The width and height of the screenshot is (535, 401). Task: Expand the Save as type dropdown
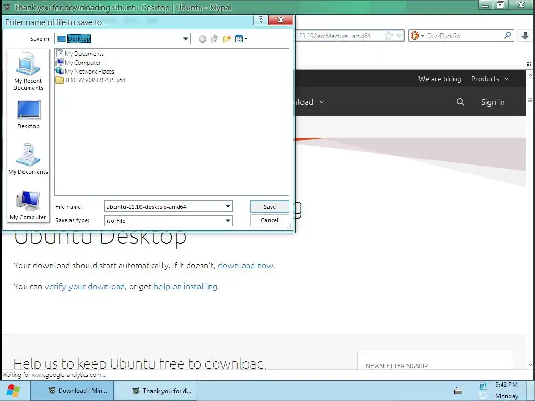point(228,221)
